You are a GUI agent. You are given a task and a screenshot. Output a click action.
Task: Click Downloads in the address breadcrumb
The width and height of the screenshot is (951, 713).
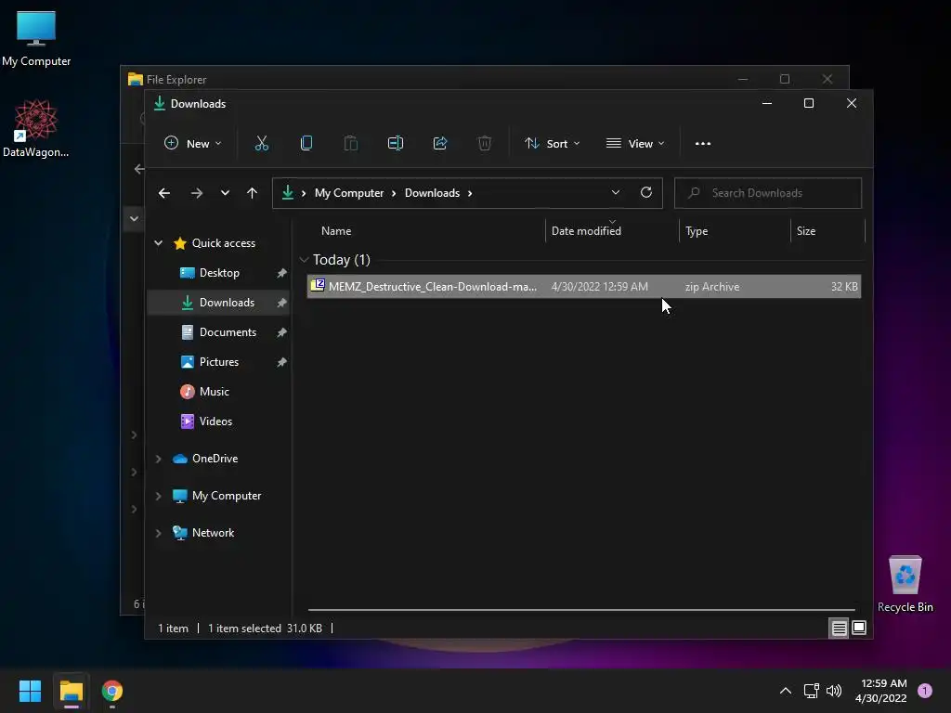click(432, 193)
